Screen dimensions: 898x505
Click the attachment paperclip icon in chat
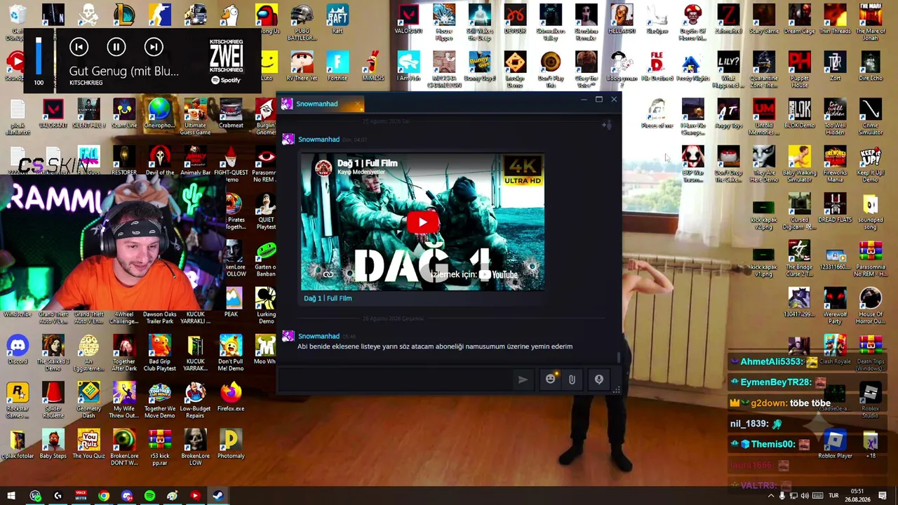coord(572,379)
